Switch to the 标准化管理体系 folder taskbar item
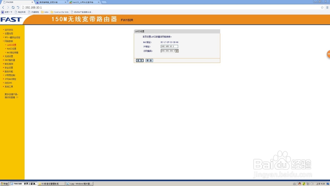Viewport: 330px width, 186px height. [51, 184]
